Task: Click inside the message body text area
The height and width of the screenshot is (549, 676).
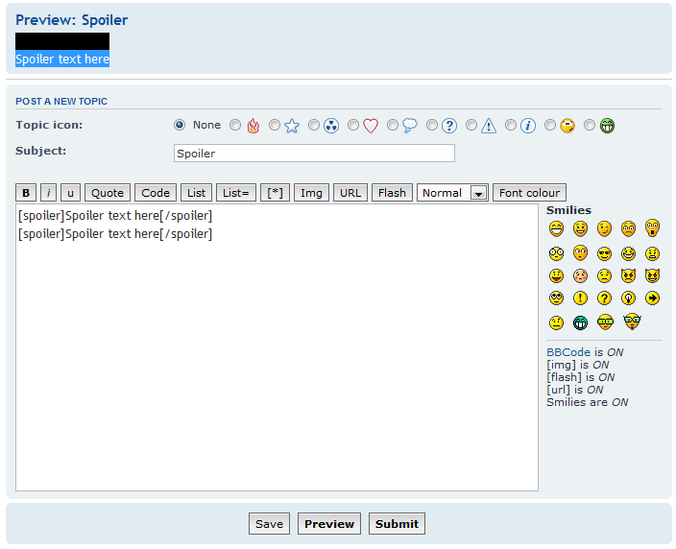Action: (x=277, y=347)
